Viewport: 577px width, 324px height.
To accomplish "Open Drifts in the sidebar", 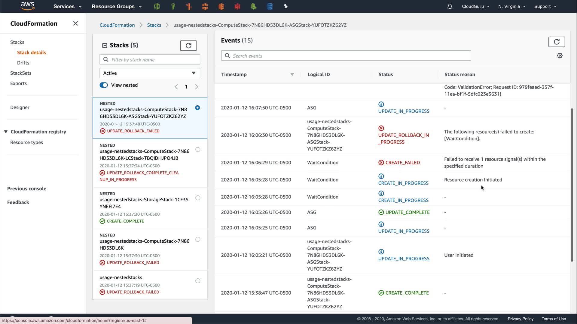I will pos(23,63).
